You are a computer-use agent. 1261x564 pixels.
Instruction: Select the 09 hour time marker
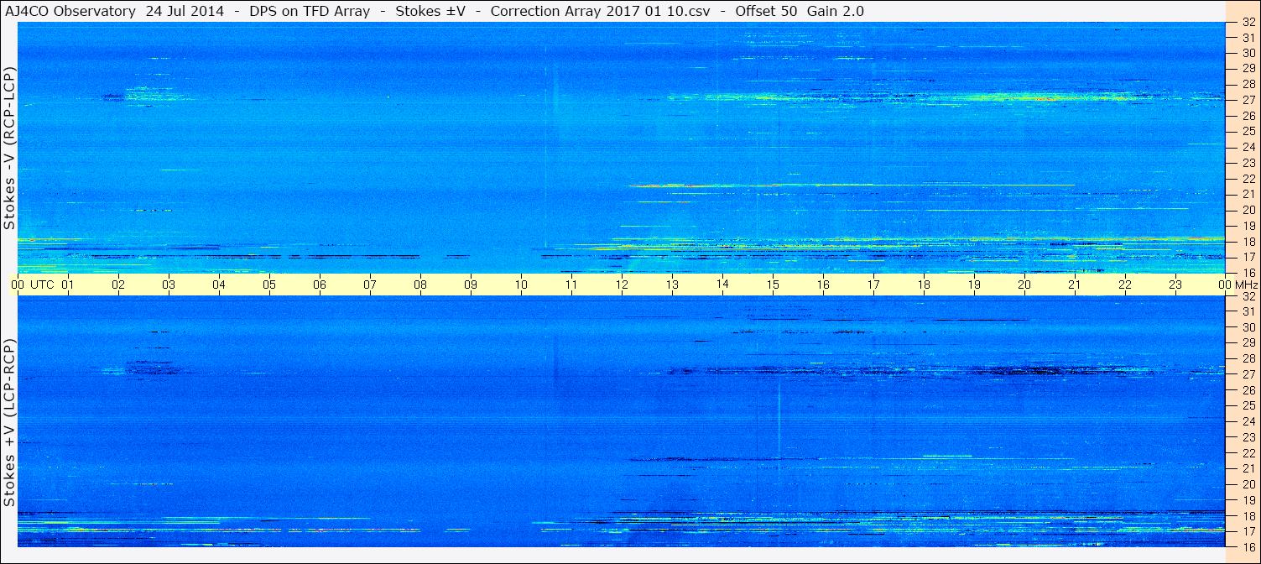tap(471, 285)
